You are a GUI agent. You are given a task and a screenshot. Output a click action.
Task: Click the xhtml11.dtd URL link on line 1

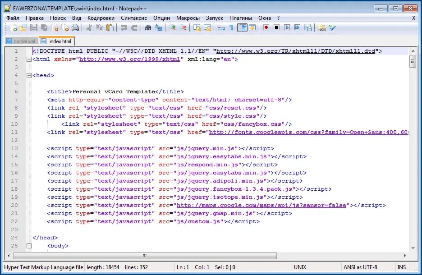(x=295, y=51)
